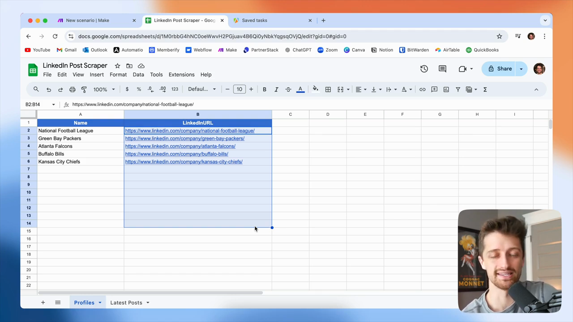This screenshot has width=573, height=322.
Task: Click the Share button
Action: (500, 69)
